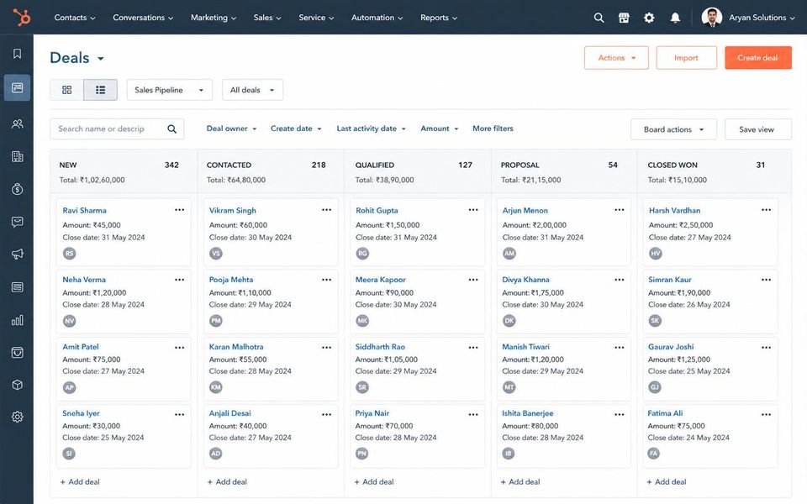
Task: Open the three-dot menu on Harsh Vardhan card
Action: coord(766,210)
